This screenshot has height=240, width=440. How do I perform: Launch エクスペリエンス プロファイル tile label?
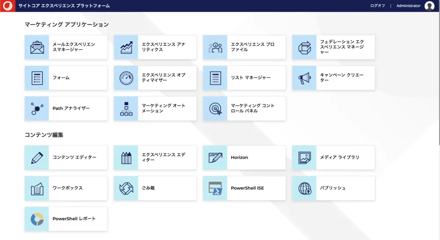(x=253, y=47)
